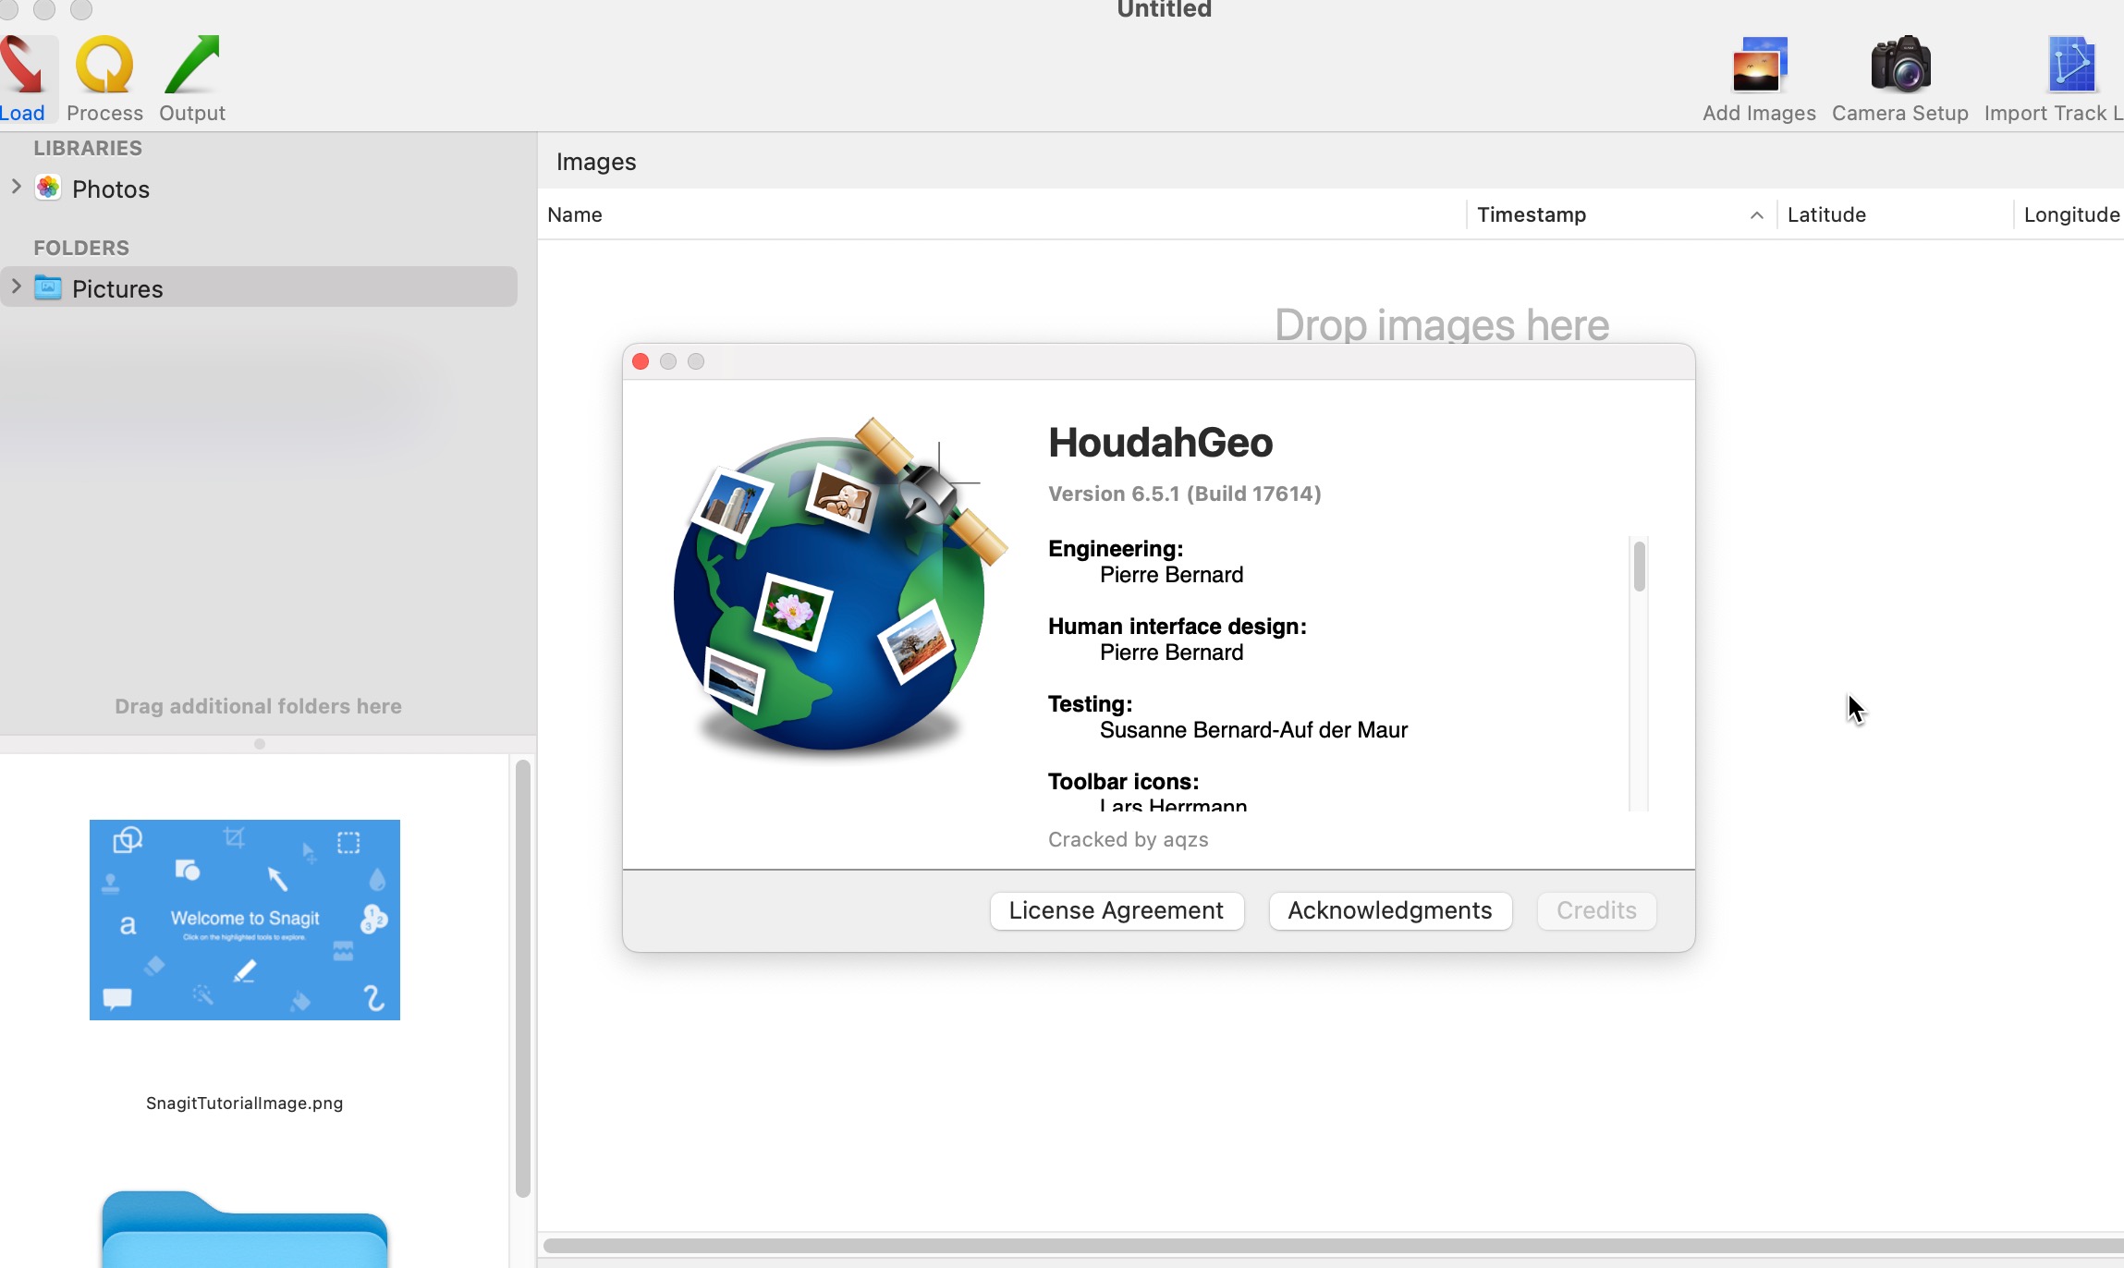Show the Acknowledgments

[1390, 910]
